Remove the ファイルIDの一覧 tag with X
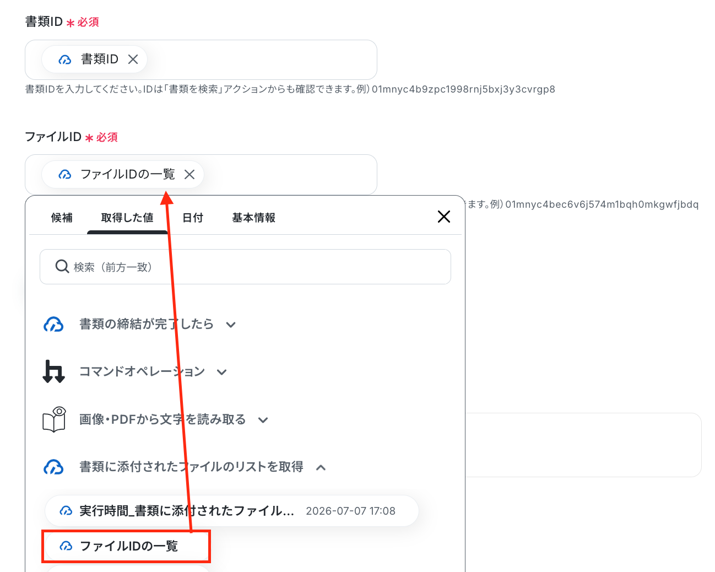Image resolution: width=715 pixels, height=572 pixels. tap(189, 175)
